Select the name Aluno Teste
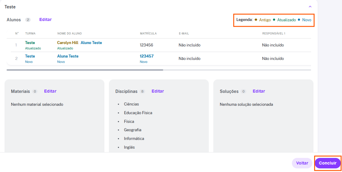The height and width of the screenshot is (172, 342). click(91, 43)
